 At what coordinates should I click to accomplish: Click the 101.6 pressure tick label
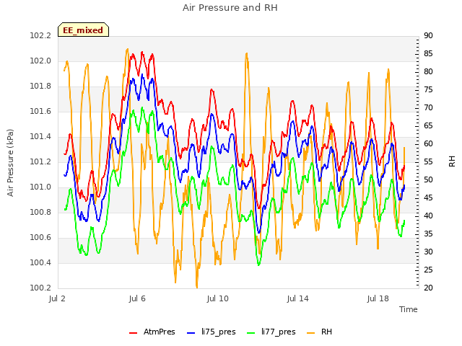coord(40,112)
